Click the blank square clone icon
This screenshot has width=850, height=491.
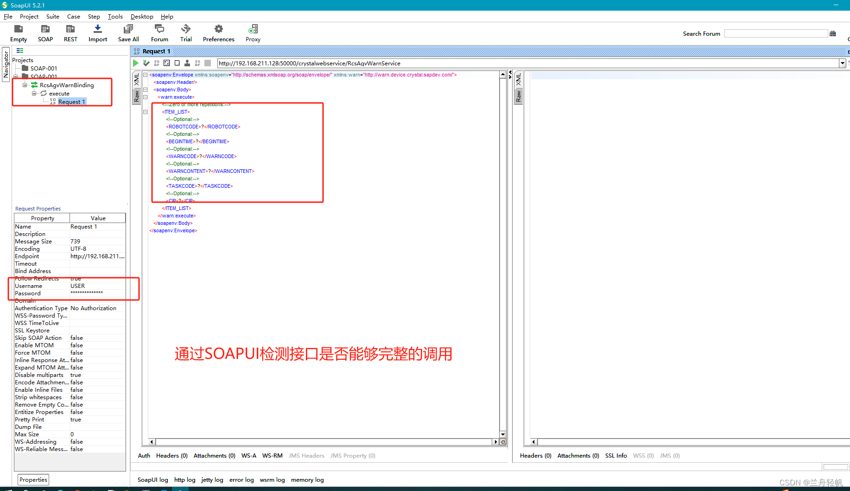(177, 63)
